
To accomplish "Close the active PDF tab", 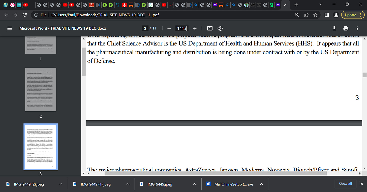I will click(x=285, y=5).
